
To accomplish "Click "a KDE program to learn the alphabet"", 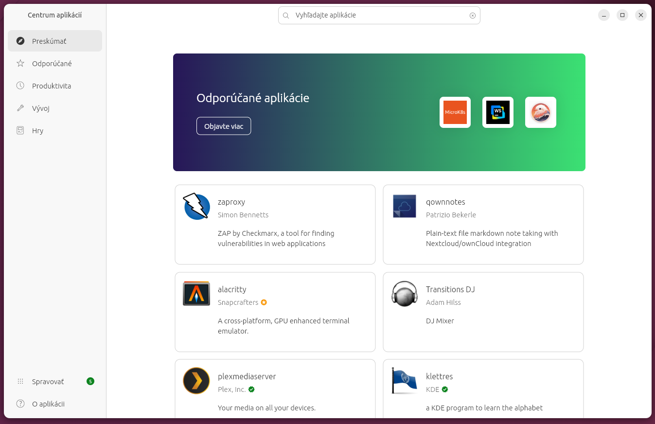I will (x=484, y=408).
